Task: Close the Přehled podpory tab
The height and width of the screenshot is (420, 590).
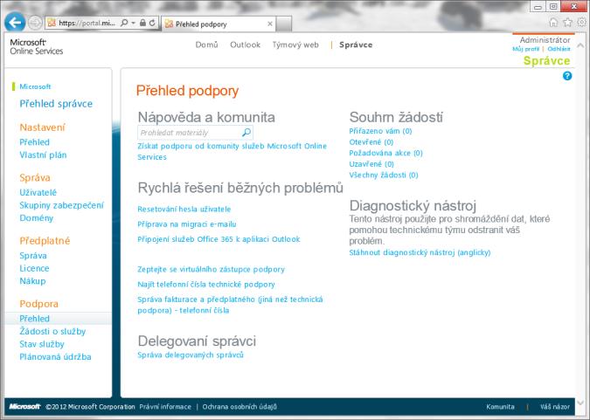Action: [270, 24]
